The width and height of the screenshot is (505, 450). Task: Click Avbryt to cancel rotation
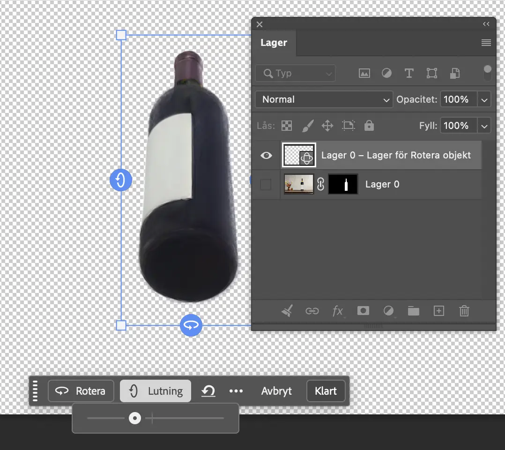tap(276, 391)
